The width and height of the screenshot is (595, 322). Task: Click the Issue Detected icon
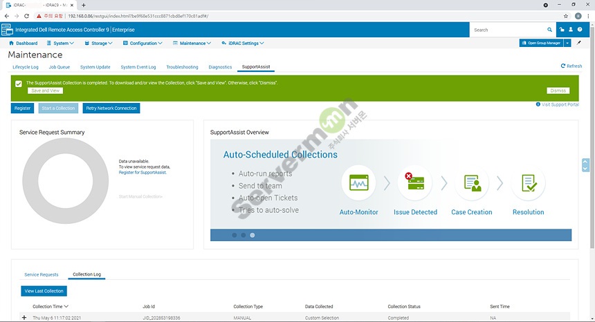[414, 182]
